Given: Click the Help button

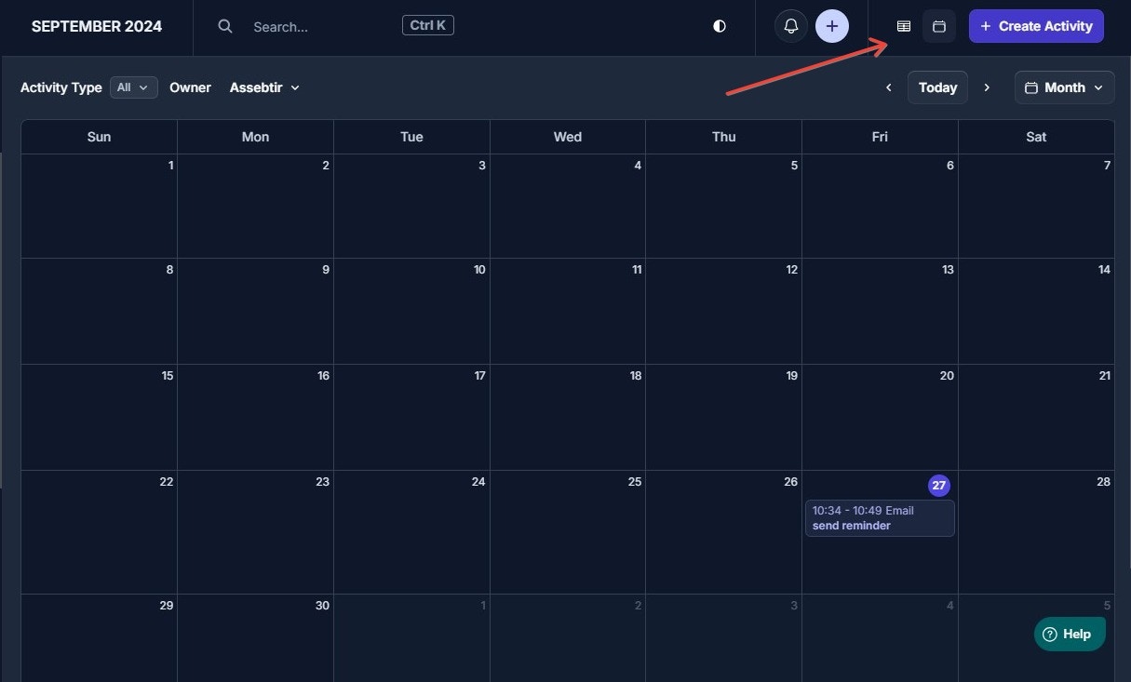Looking at the screenshot, I should (x=1069, y=634).
